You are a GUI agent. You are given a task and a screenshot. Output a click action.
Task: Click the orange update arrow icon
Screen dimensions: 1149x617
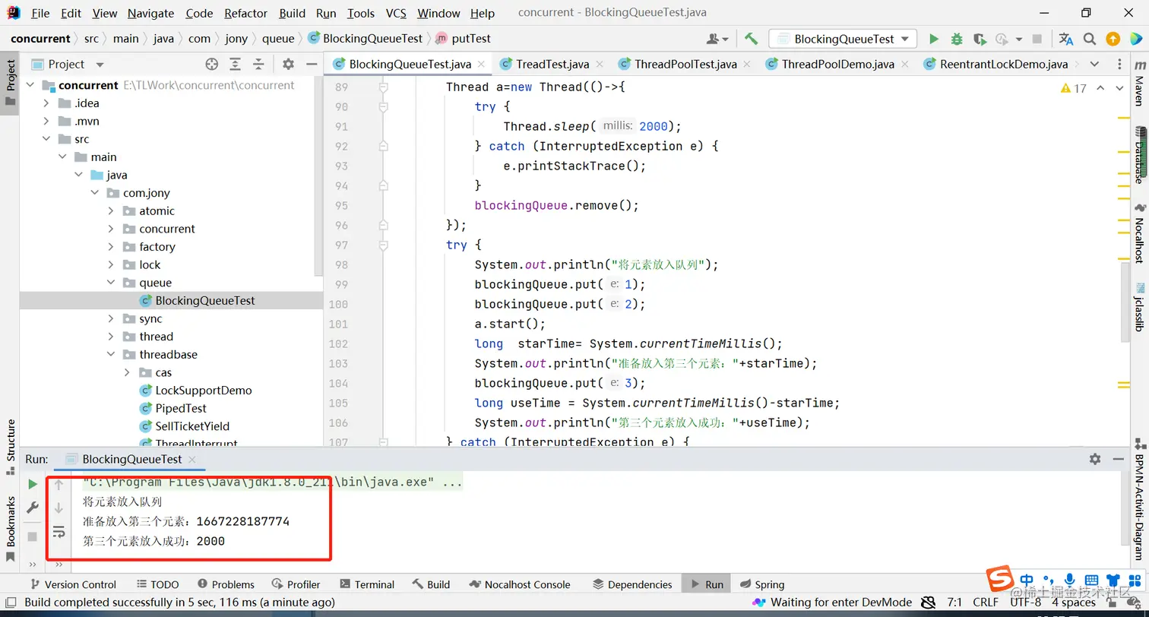point(1113,39)
